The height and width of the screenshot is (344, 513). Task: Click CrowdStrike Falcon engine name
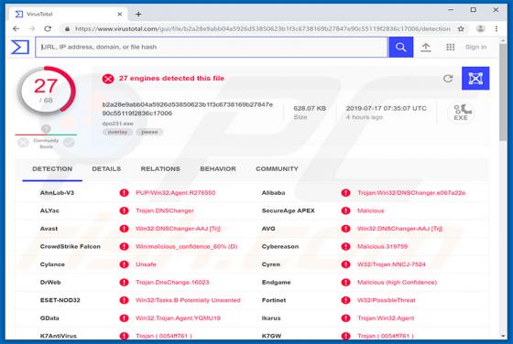pos(70,246)
